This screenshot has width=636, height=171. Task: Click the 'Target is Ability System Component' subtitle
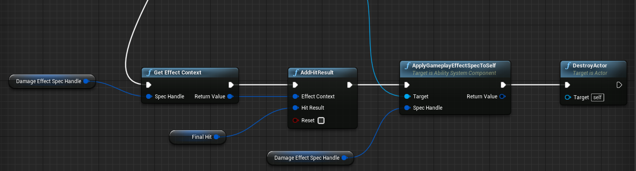tap(454, 73)
